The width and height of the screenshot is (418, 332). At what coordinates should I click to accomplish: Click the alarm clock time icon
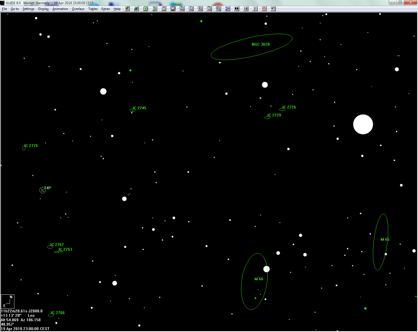point(164,9)
